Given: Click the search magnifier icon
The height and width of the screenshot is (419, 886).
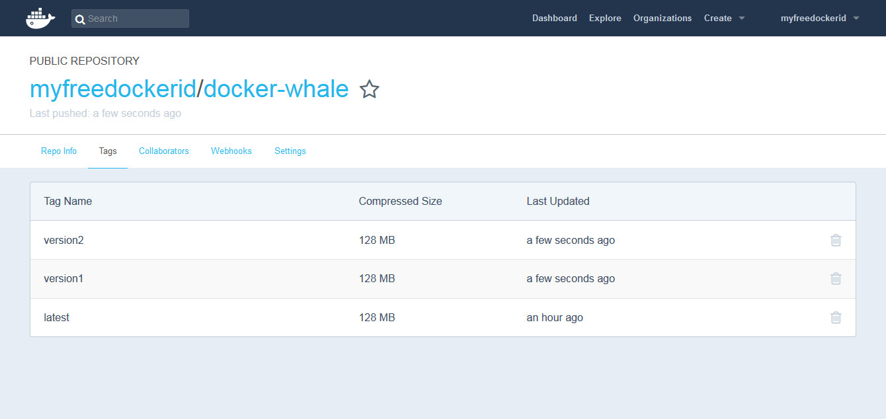Looking at the screenshot, I should tap(80, 19).
